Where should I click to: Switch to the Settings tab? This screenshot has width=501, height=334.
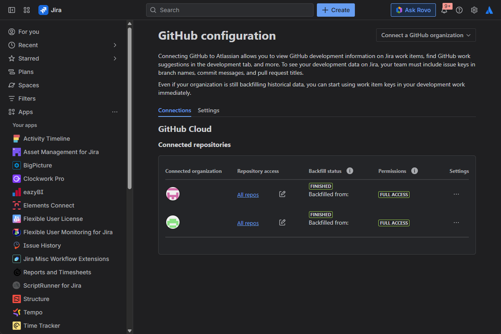(x=208, y=110)
